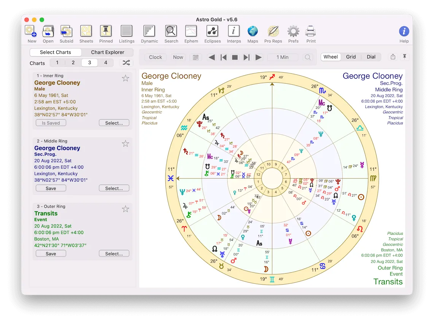Click the Pro Reps icon

point(273,33)
